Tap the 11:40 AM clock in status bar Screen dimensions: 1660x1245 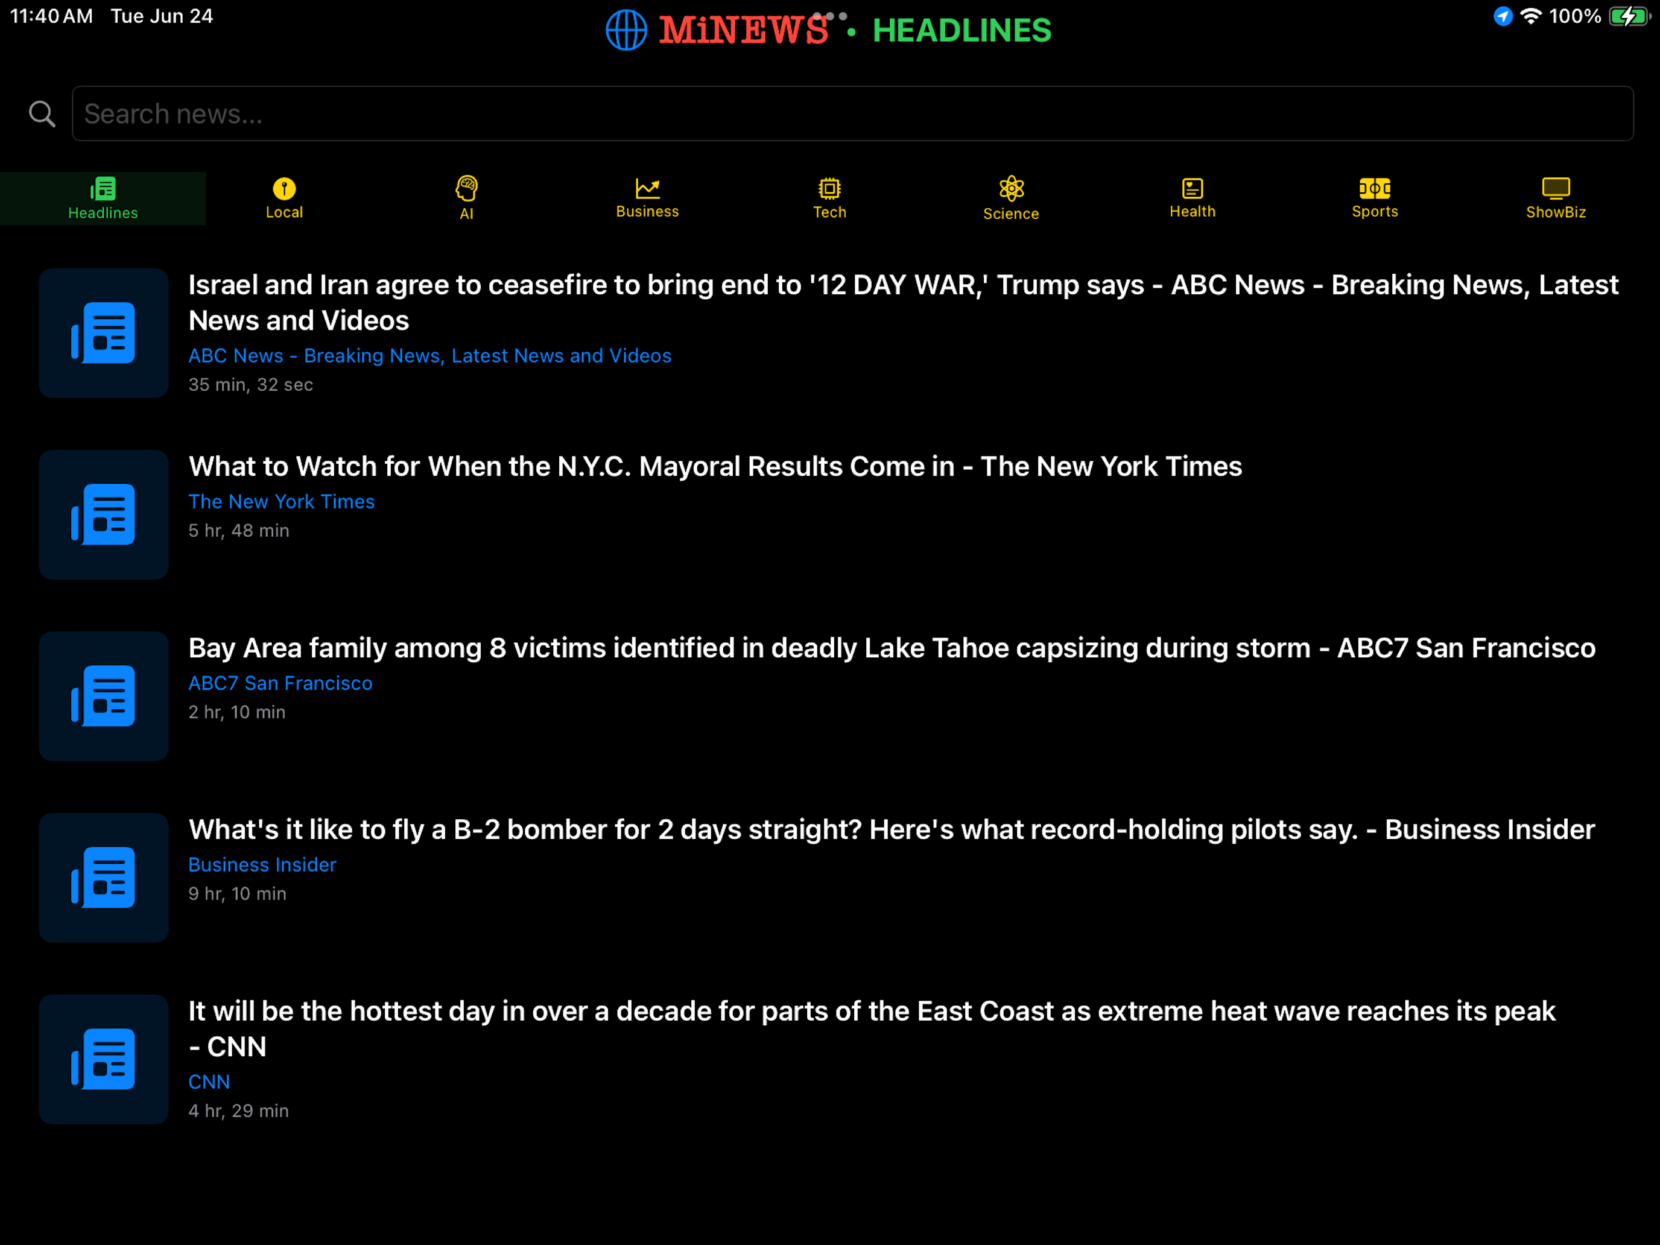[x=51, y=16]
